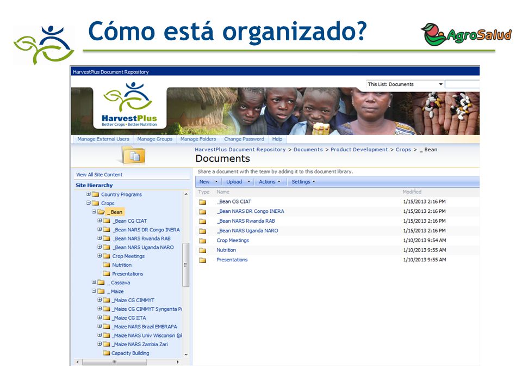
Task: Expand Crop Meetings node in tree
Action: click(x=100, y=256)
